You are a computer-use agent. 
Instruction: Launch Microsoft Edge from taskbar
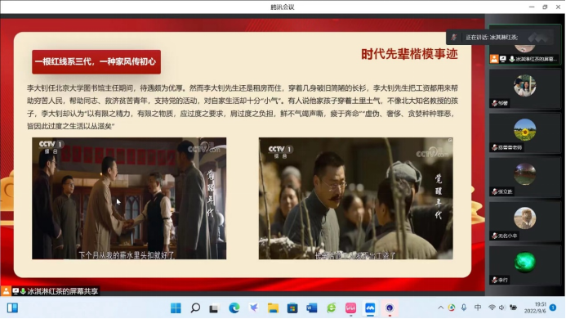pos(234,308)
